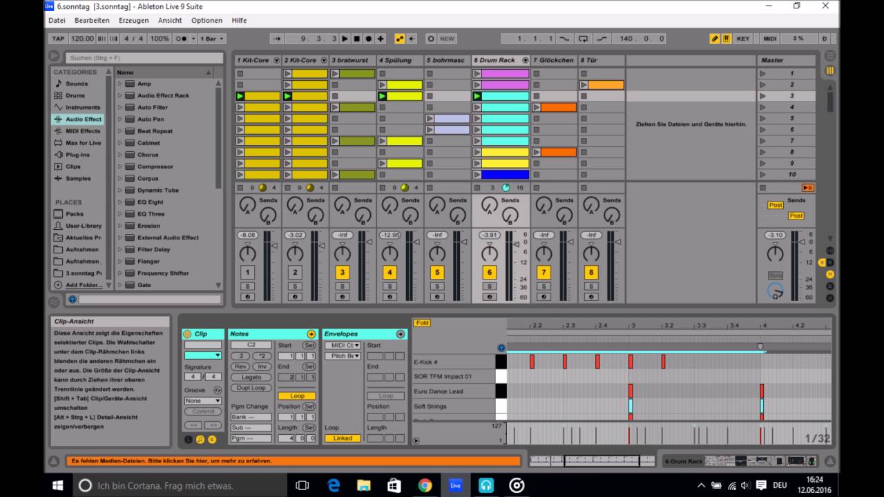
Task: Arm track 2 for recording
Action: click(295, 297)
